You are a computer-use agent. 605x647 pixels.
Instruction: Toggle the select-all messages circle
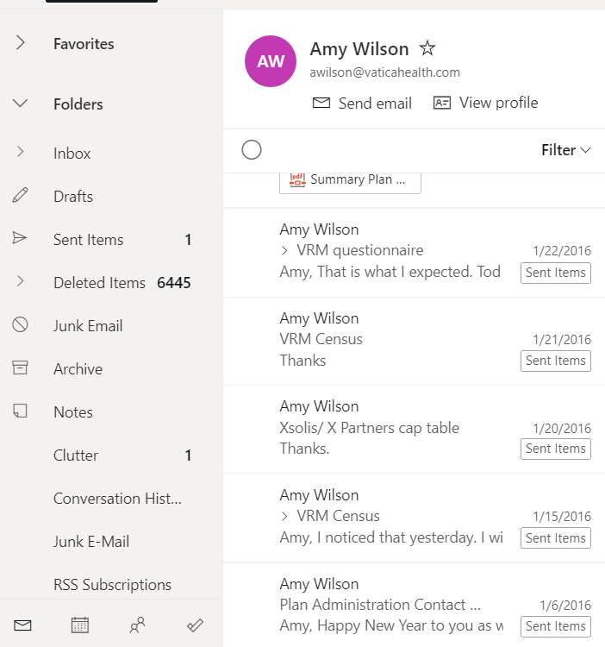point(252,150)
